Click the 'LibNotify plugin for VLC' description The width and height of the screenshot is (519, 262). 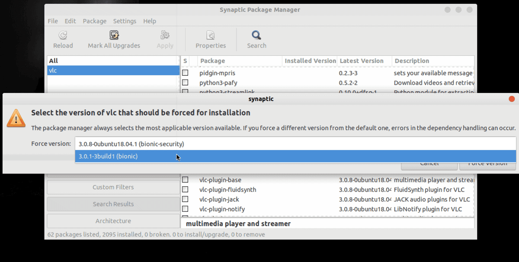pos(428,209)
